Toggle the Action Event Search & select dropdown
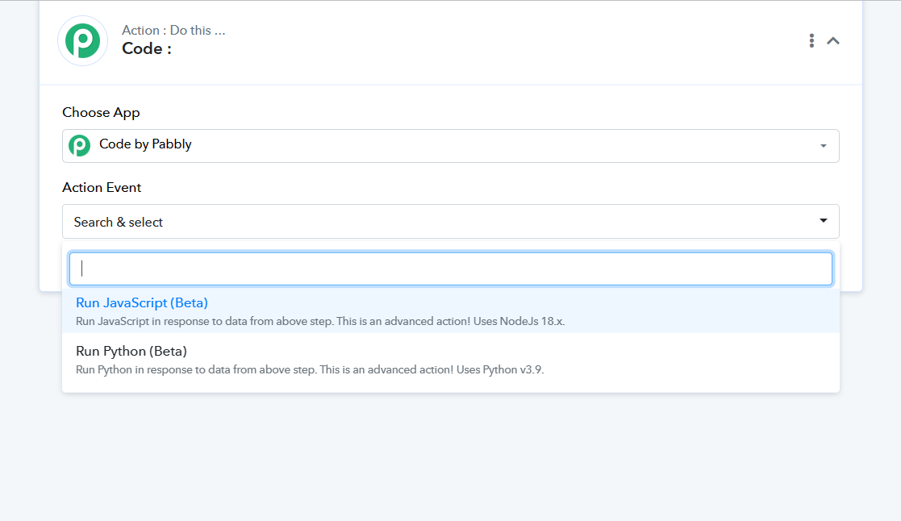This screenshot has width=901, height=521. coord(450,222)
